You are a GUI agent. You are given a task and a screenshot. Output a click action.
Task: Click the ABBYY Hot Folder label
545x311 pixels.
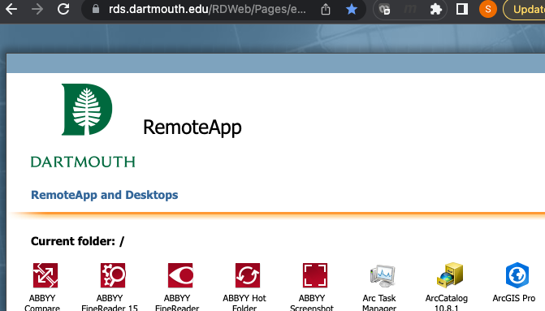pyautogui.click(x=244, y=303)
